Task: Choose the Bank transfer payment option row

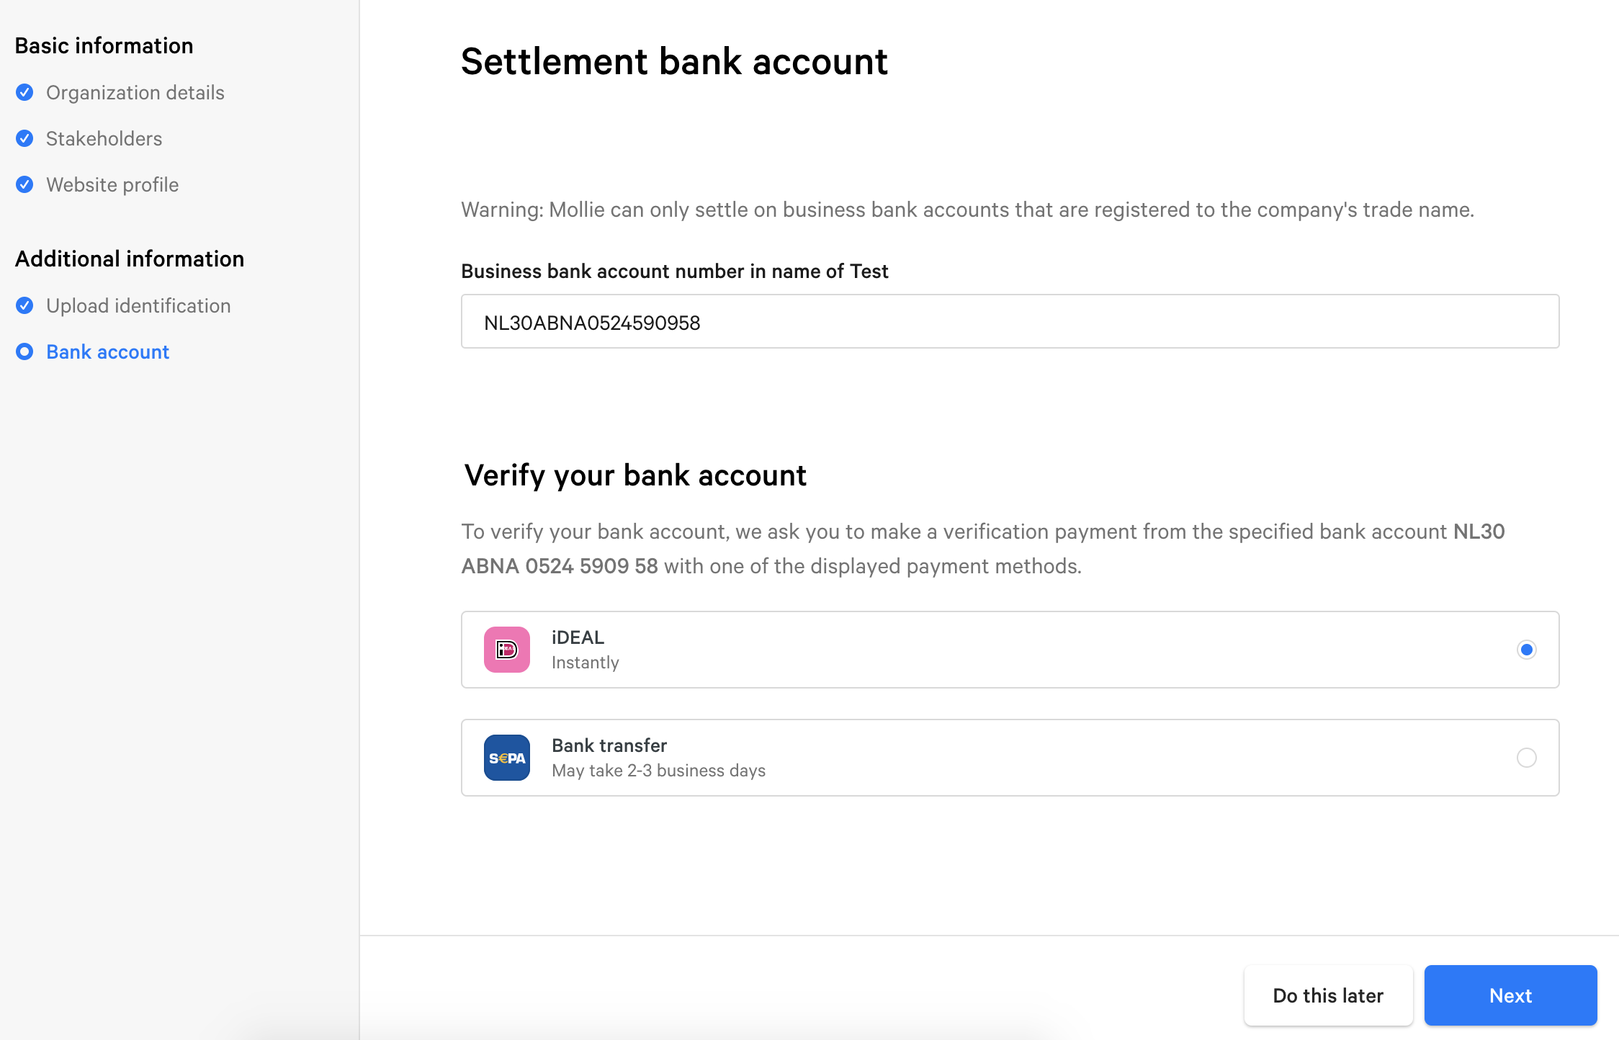Action: [1010, 758]
